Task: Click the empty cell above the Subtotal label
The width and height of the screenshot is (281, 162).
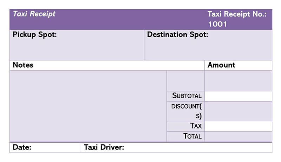Action: coord(185,81)
